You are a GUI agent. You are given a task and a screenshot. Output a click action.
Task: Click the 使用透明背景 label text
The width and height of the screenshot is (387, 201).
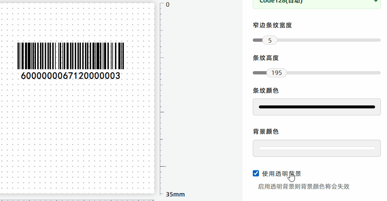point(282,174)
